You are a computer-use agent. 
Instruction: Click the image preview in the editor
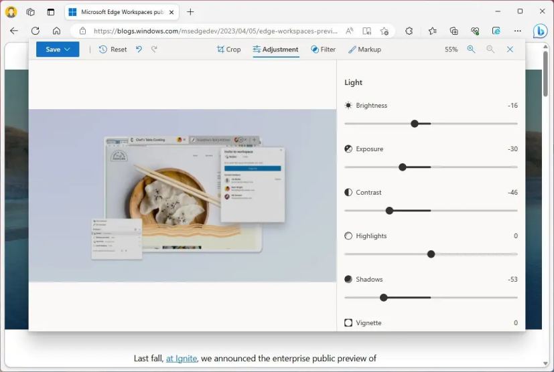coord(183,195)
